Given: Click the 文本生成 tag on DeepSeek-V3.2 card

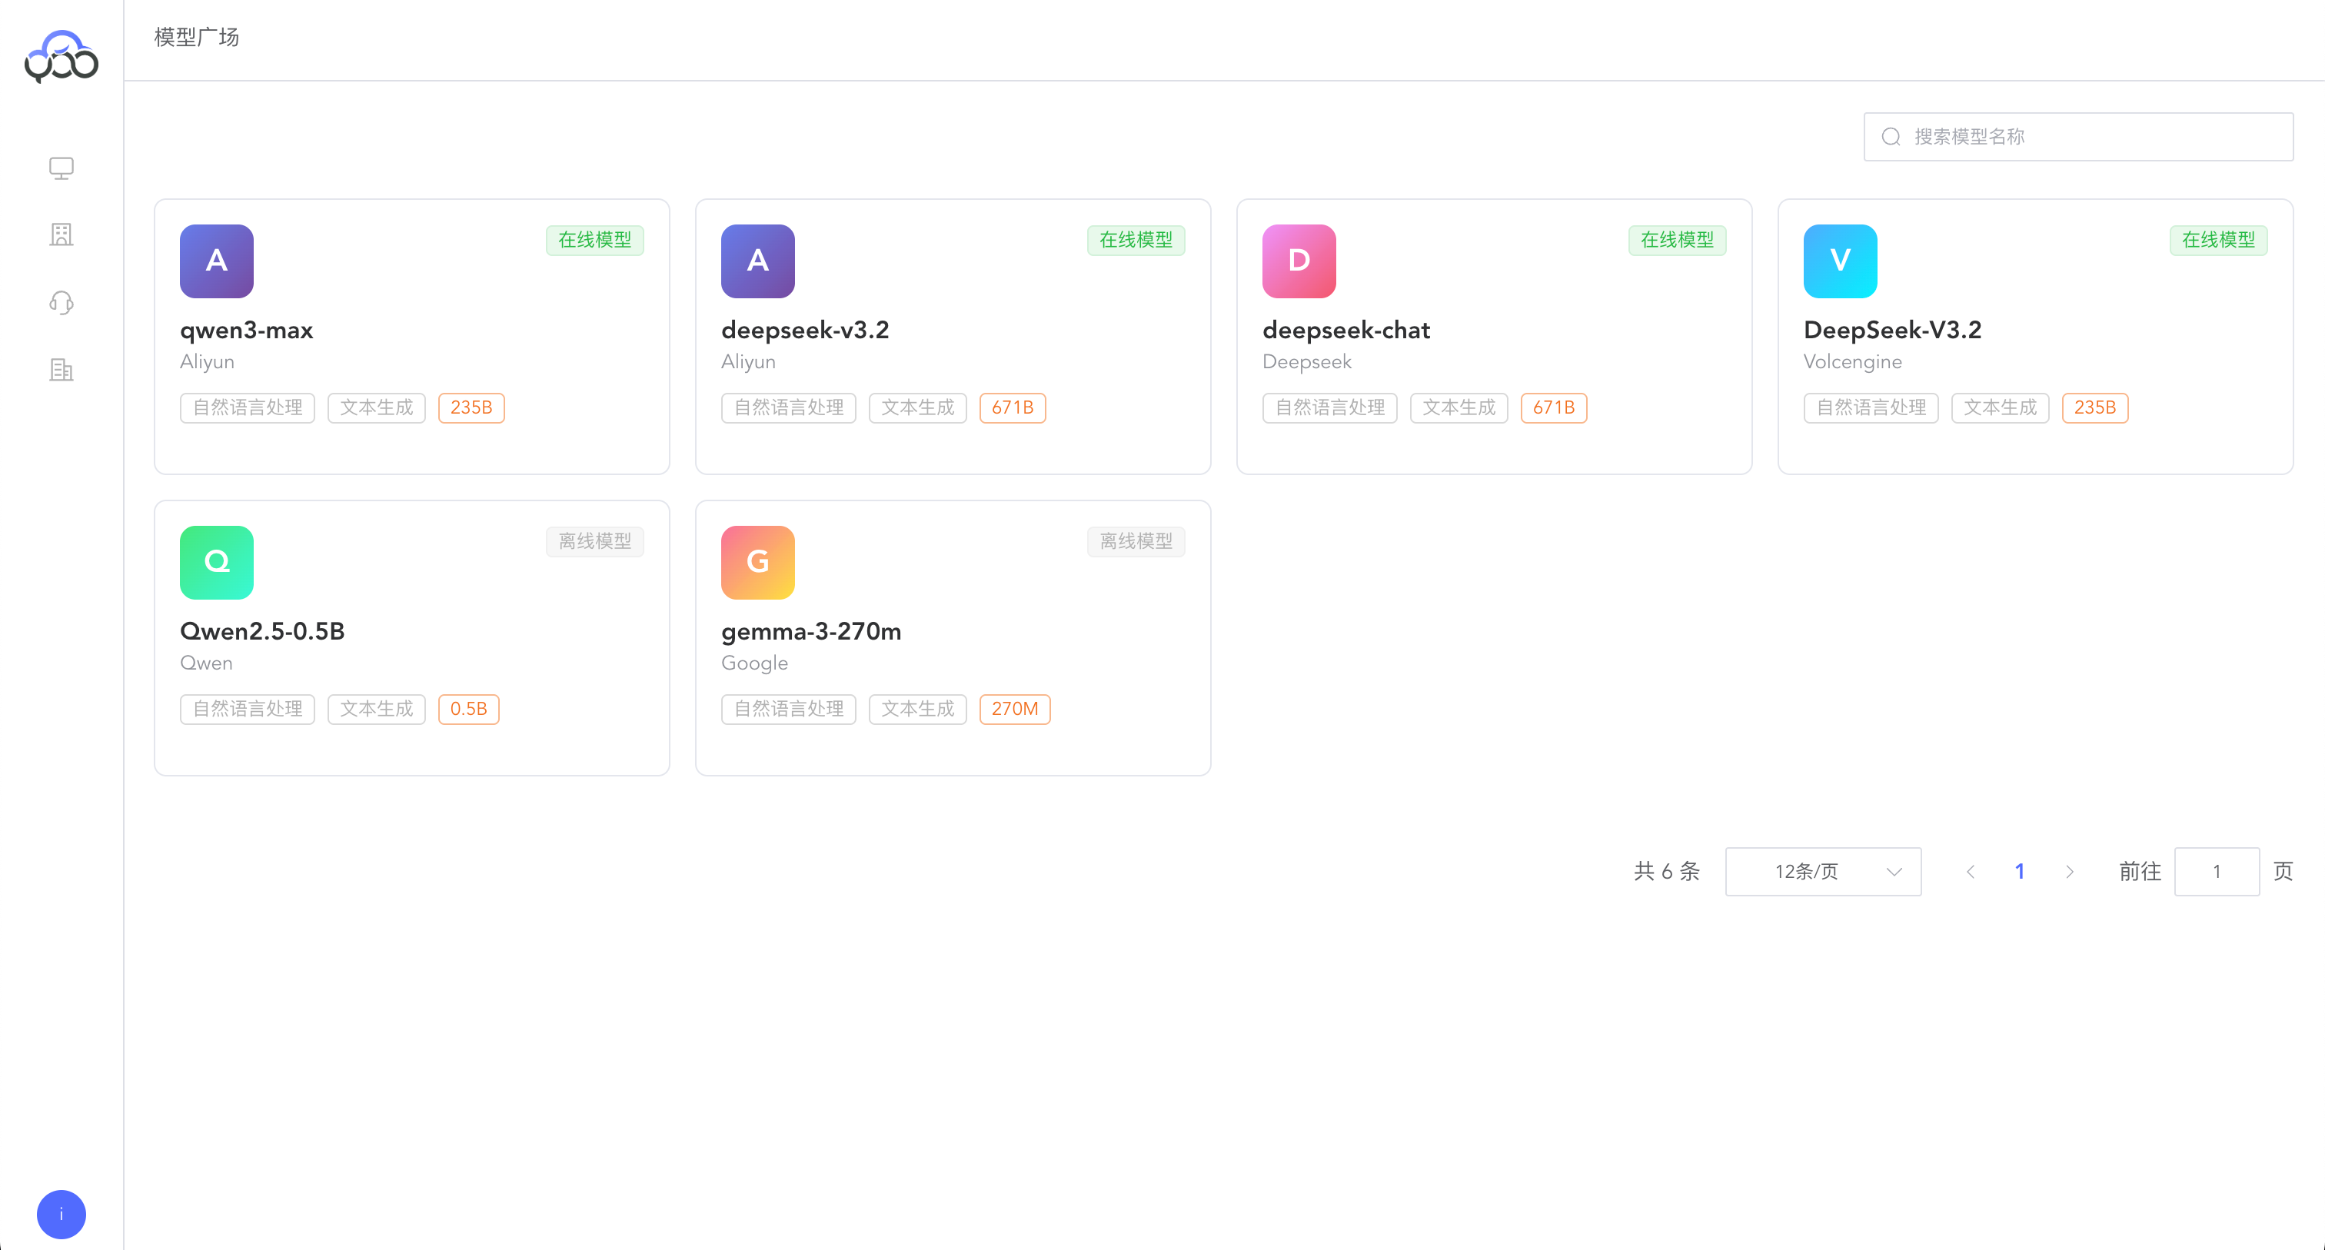Looking at the screenshot, I should click(2000, 407).
